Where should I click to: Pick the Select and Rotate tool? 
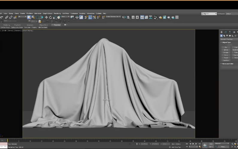(50, 17)
